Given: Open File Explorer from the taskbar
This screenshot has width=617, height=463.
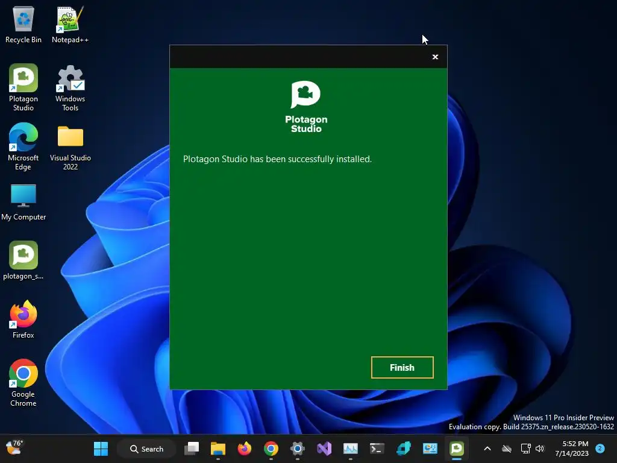Looking at the screenshot, I should (x=218, y=449).
